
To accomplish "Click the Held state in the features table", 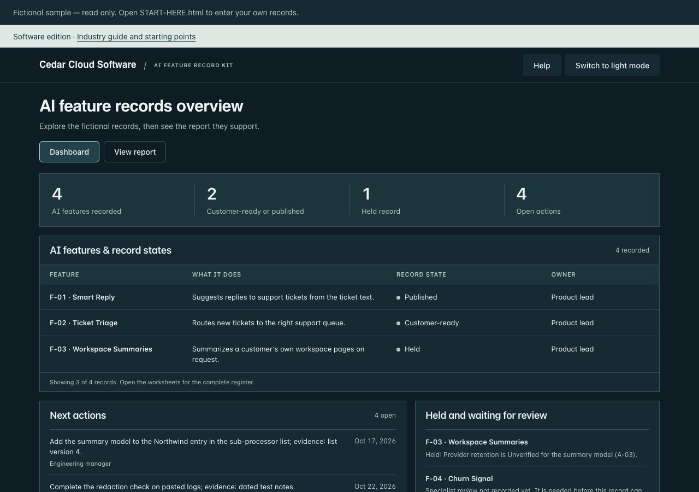I will (x=412, y=349).
